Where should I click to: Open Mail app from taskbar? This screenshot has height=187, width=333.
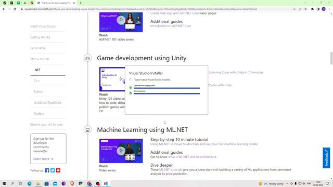click(55, 183)
